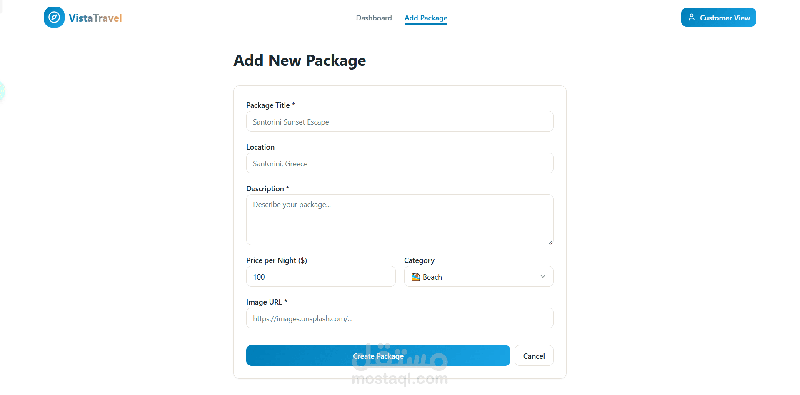The height and width of the screenshot is (395, 800).
Task: Cancel the new package form
Action: (534, 356)
